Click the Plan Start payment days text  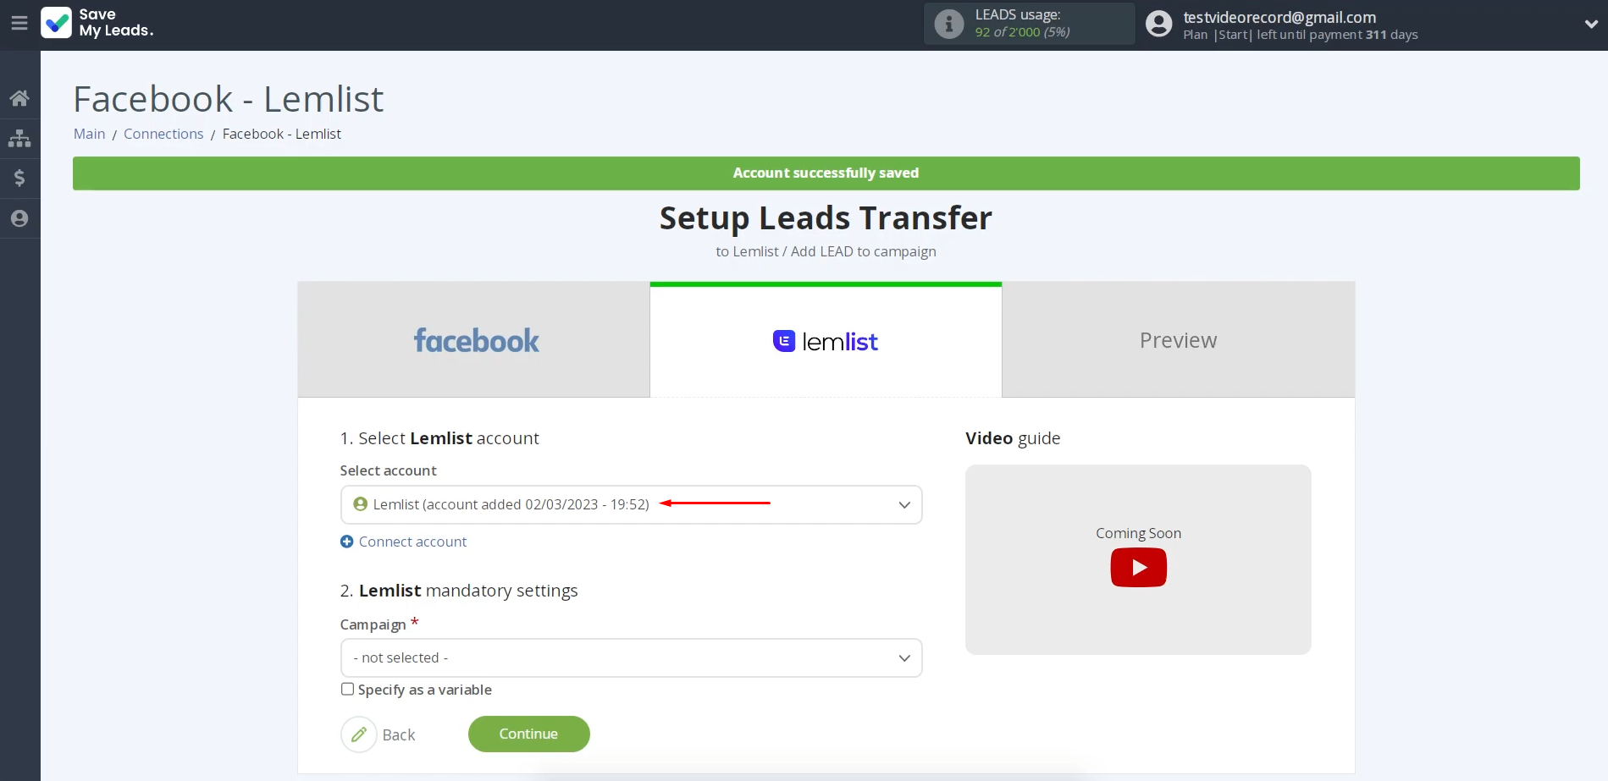[1300, 35]
